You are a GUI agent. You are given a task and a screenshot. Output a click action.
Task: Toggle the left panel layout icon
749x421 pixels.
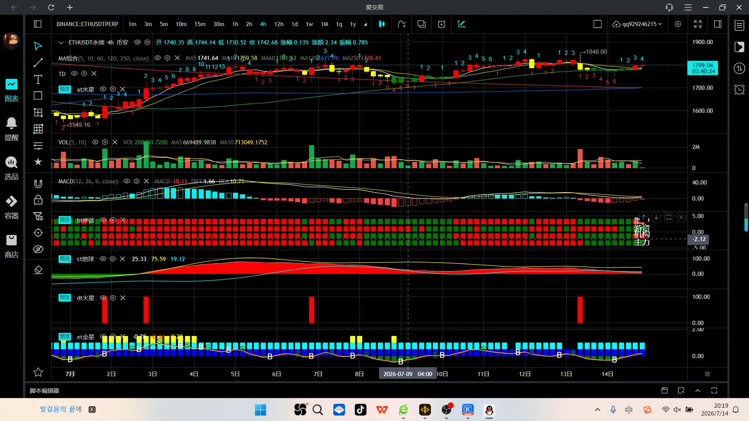pos(38,24)
